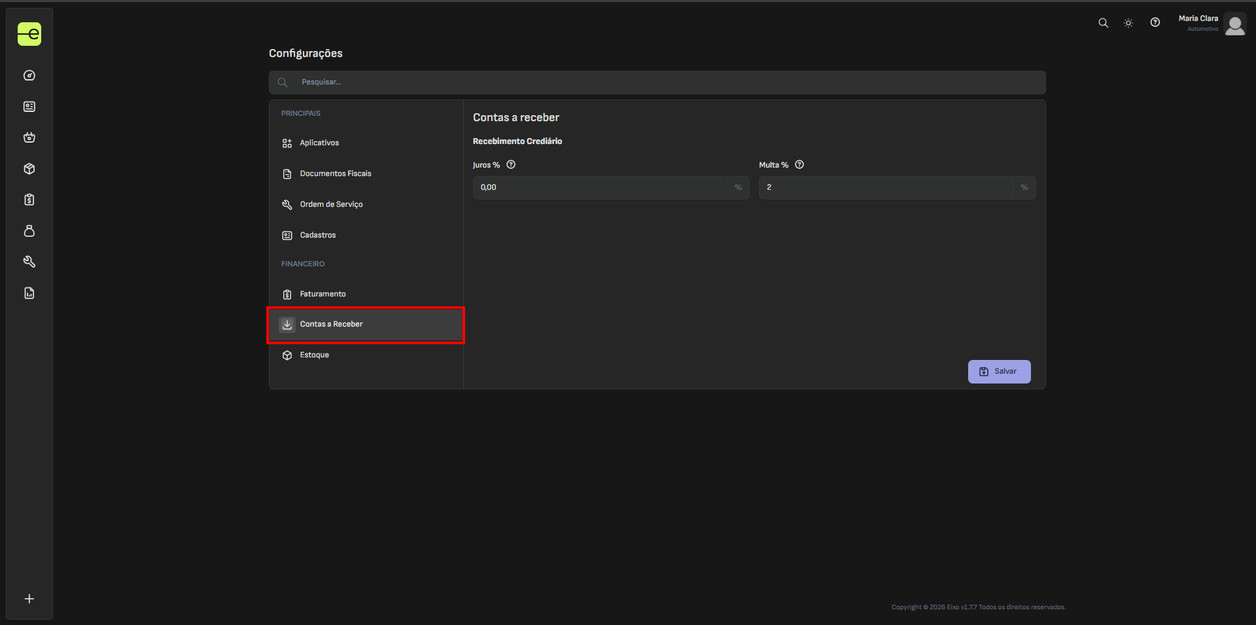The width and height of the screenshot is (1256, 625).
Task: Select Documentos Fiscais in settings menu
Action: pyautogui.click(x=335, y=173)
